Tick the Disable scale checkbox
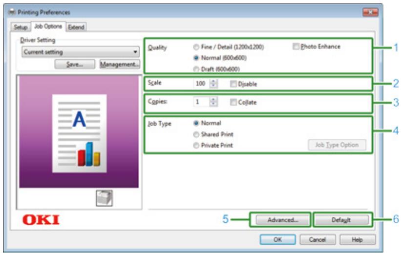This screenshot has height=253, width=401. [x=233, y=84]
